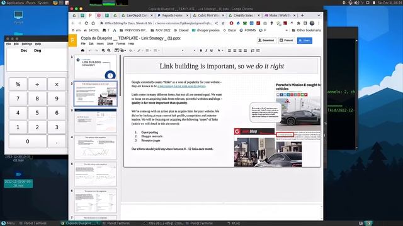This screenshot has height=226, width=403.
Task: Click the Present button
Action: (287, 40)
